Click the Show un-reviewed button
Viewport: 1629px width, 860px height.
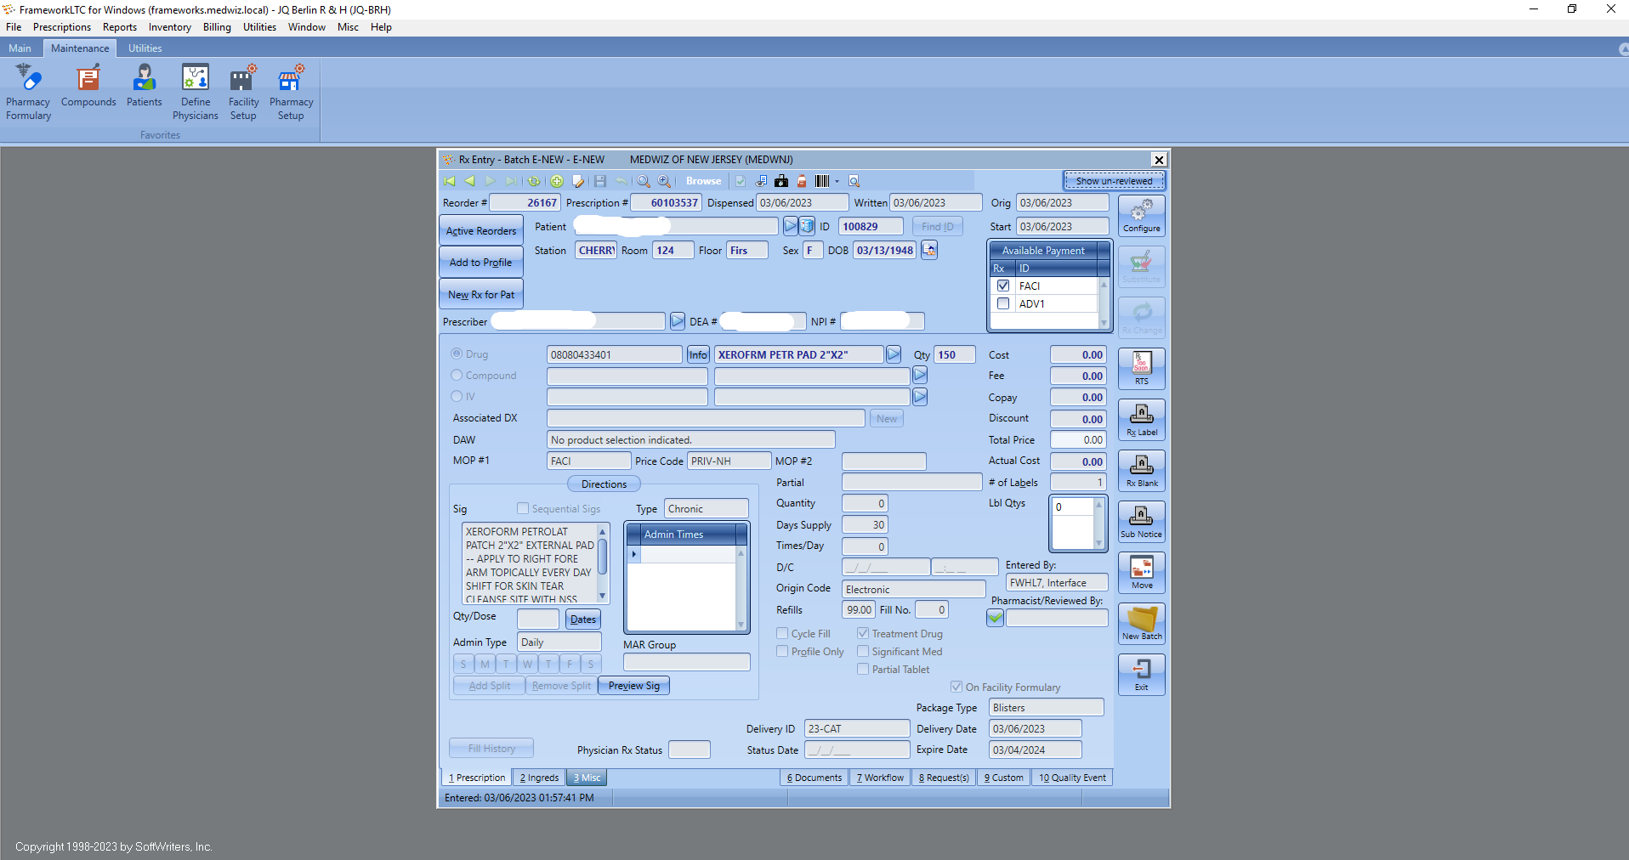pos(1114,181)
